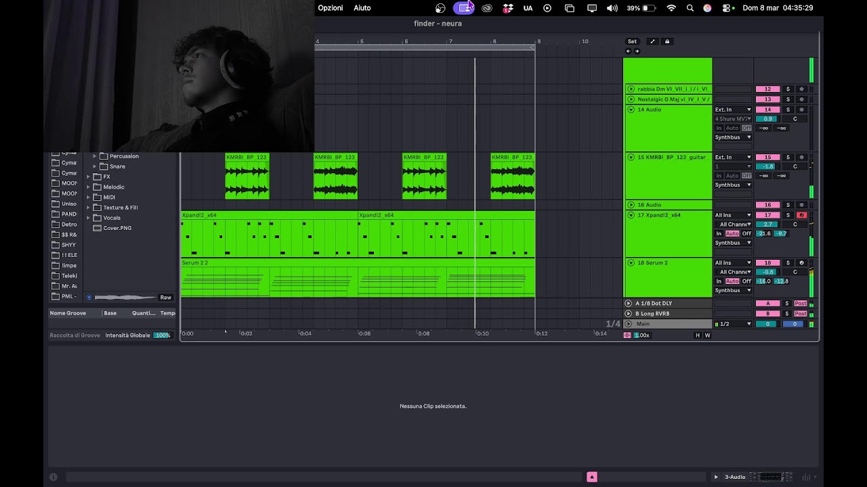Click the UA icon in menu bar
The height and width of the screenshot is (487, 867).
tap(528, 8)
